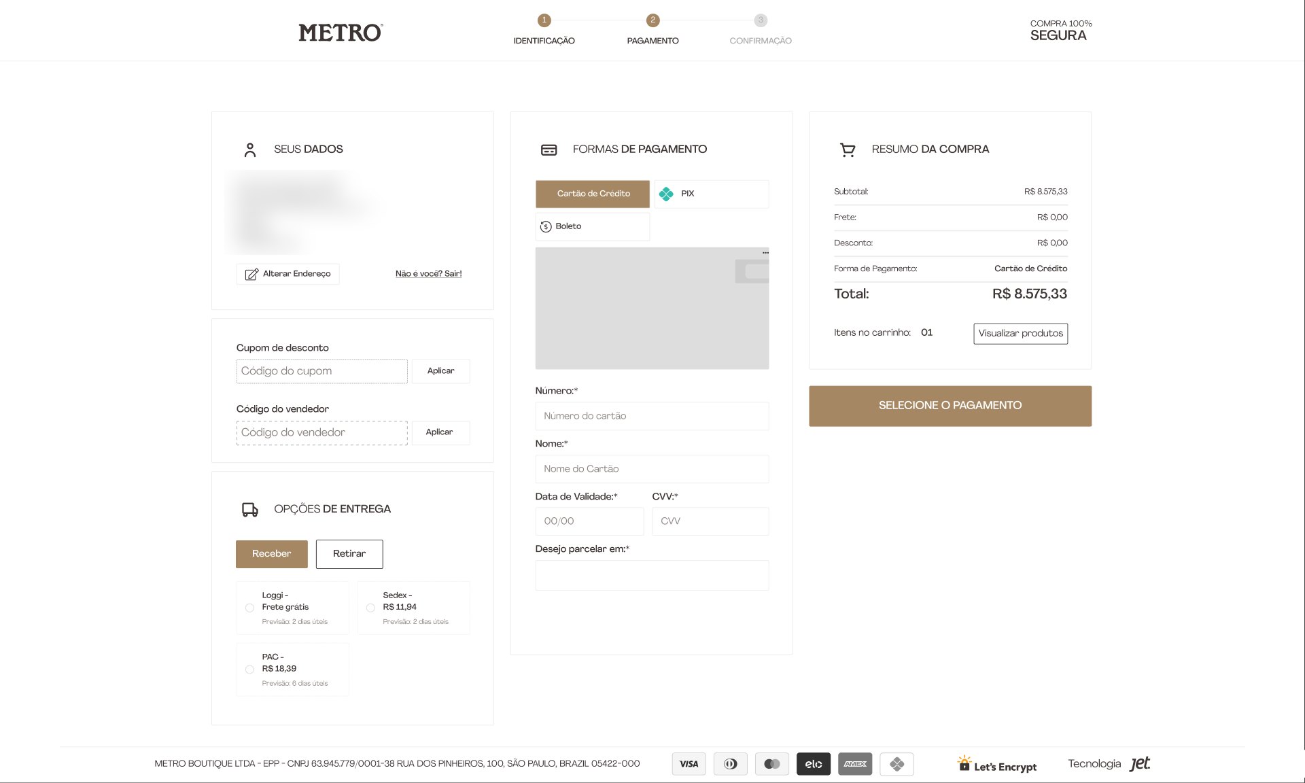Click the delivery truck icon
The height and width of the screenshot is (783, 1305).
[250, 510]
